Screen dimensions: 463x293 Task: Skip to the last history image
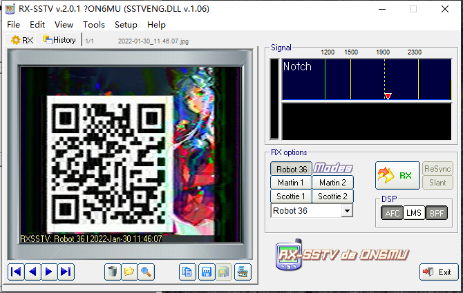pyautogui.click(x=66, y=272)
